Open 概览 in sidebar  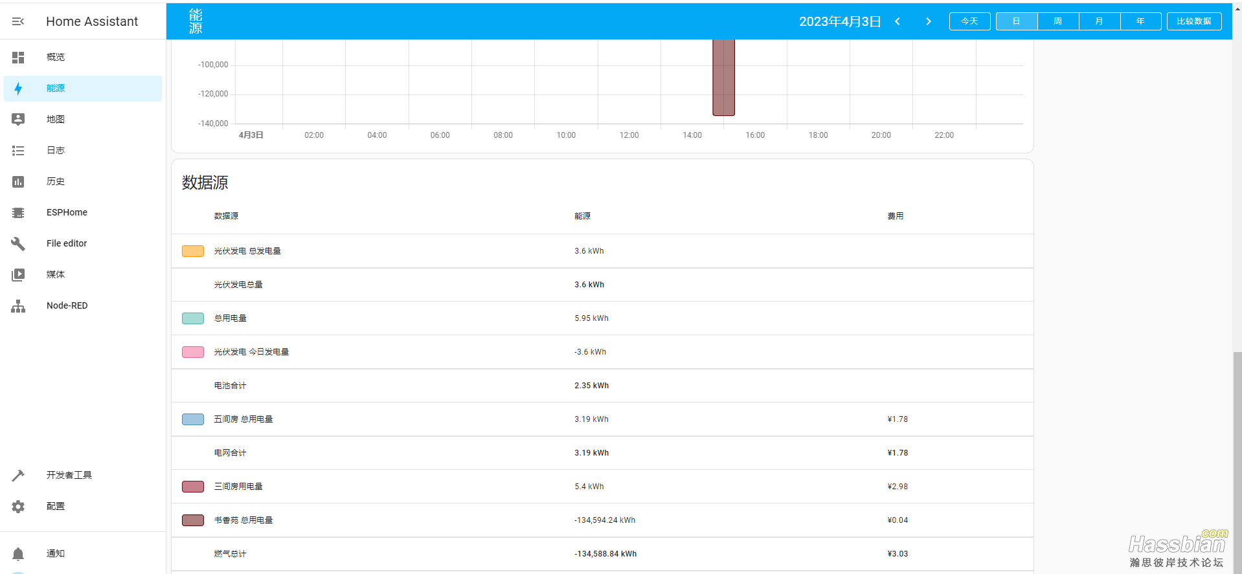(83, 58)
